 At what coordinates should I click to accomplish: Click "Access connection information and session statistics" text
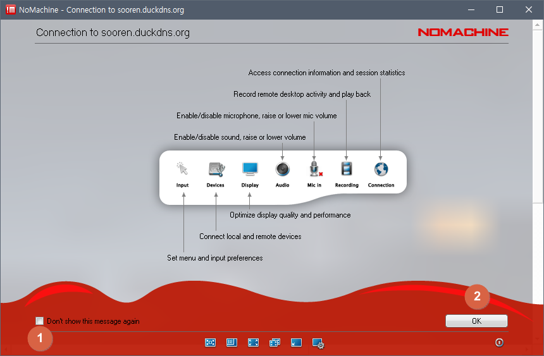click(326, 73)
